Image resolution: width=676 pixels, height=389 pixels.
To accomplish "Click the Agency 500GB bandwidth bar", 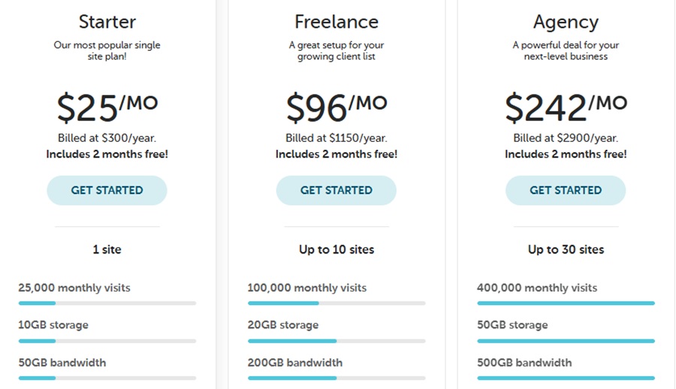I will [x=566, y=378].
